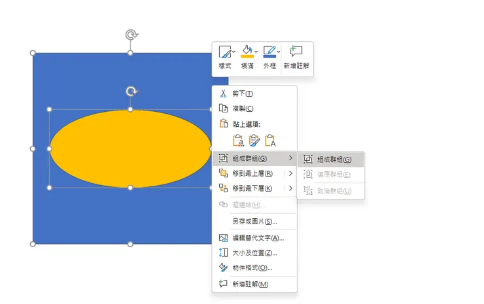484x304 pixels.
Task: Open 大小及位置(Z)... dialog
Action: [x=254, y=253]
